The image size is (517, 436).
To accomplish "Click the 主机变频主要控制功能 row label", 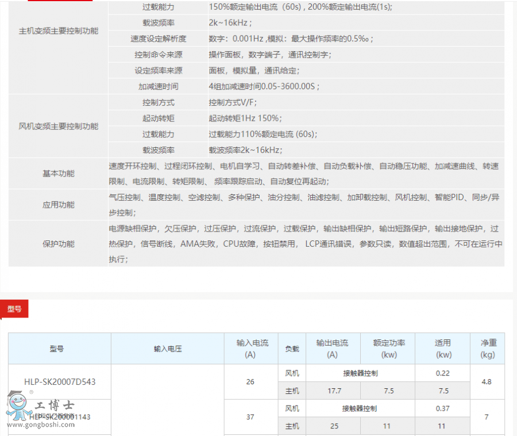I will tap(59, 31).
